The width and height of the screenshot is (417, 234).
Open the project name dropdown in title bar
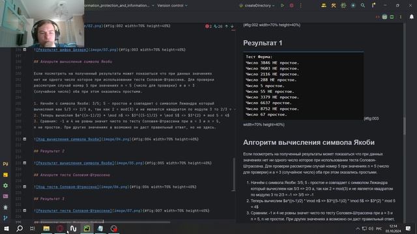click(x=119, y=6)
